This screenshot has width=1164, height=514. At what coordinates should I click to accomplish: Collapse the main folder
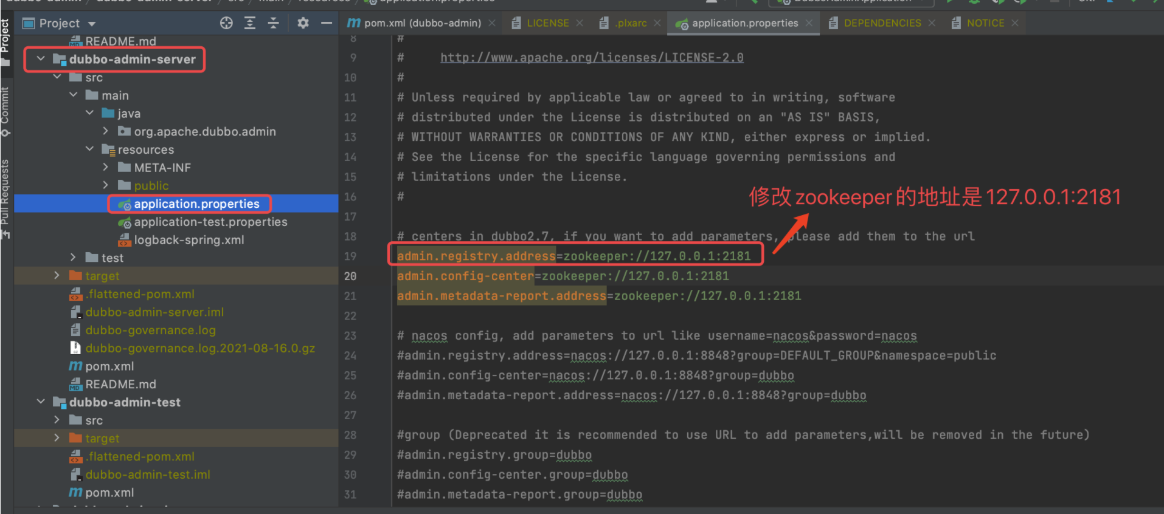[x=74, y=95]
